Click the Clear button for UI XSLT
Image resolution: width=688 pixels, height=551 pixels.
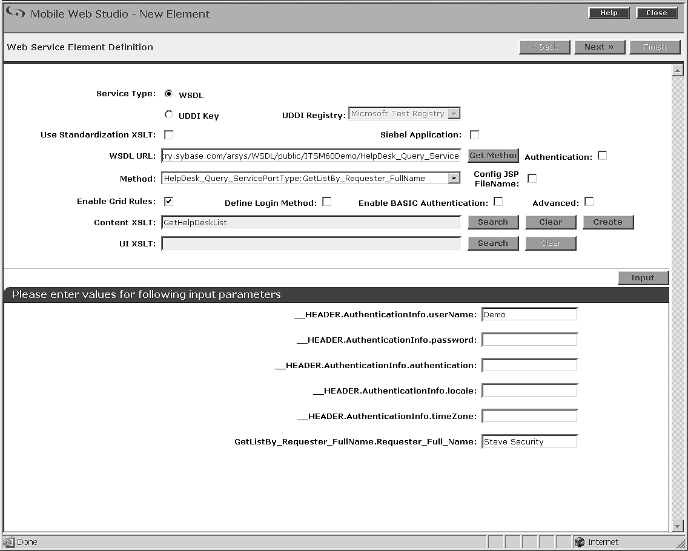[x=551, y=243]
